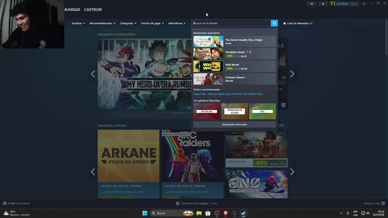Click the Windows platform icon on featured banner
The height and width of the screenshot is (218, 388).
[283, 105]
